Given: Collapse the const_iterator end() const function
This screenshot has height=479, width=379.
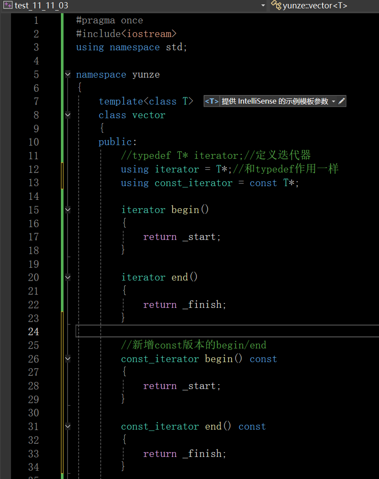Looking at the screenshot, I should [68, 427].
